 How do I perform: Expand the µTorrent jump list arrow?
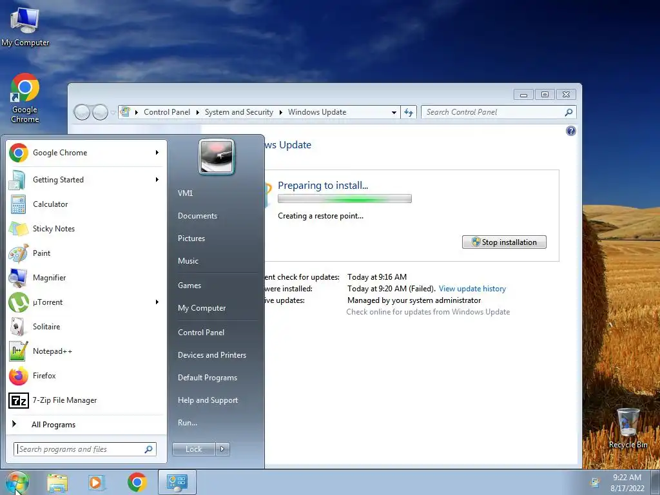tap(157, 302)
